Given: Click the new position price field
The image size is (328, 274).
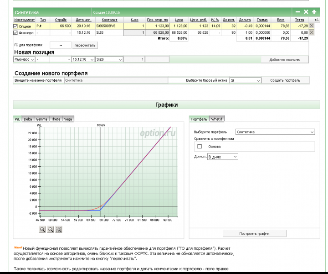Looking at the screenshot, I should 157,59.
